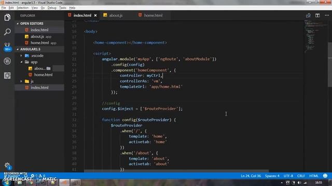Click the editor horizontal scrollbar
This screenshot has width=332, height=186.
[176, 171]
